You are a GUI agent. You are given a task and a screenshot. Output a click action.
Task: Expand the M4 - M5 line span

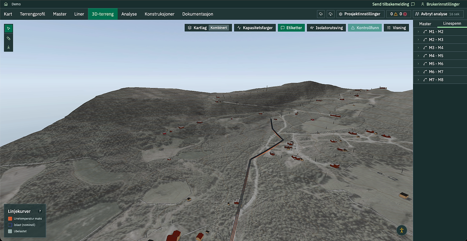[418, 56]
